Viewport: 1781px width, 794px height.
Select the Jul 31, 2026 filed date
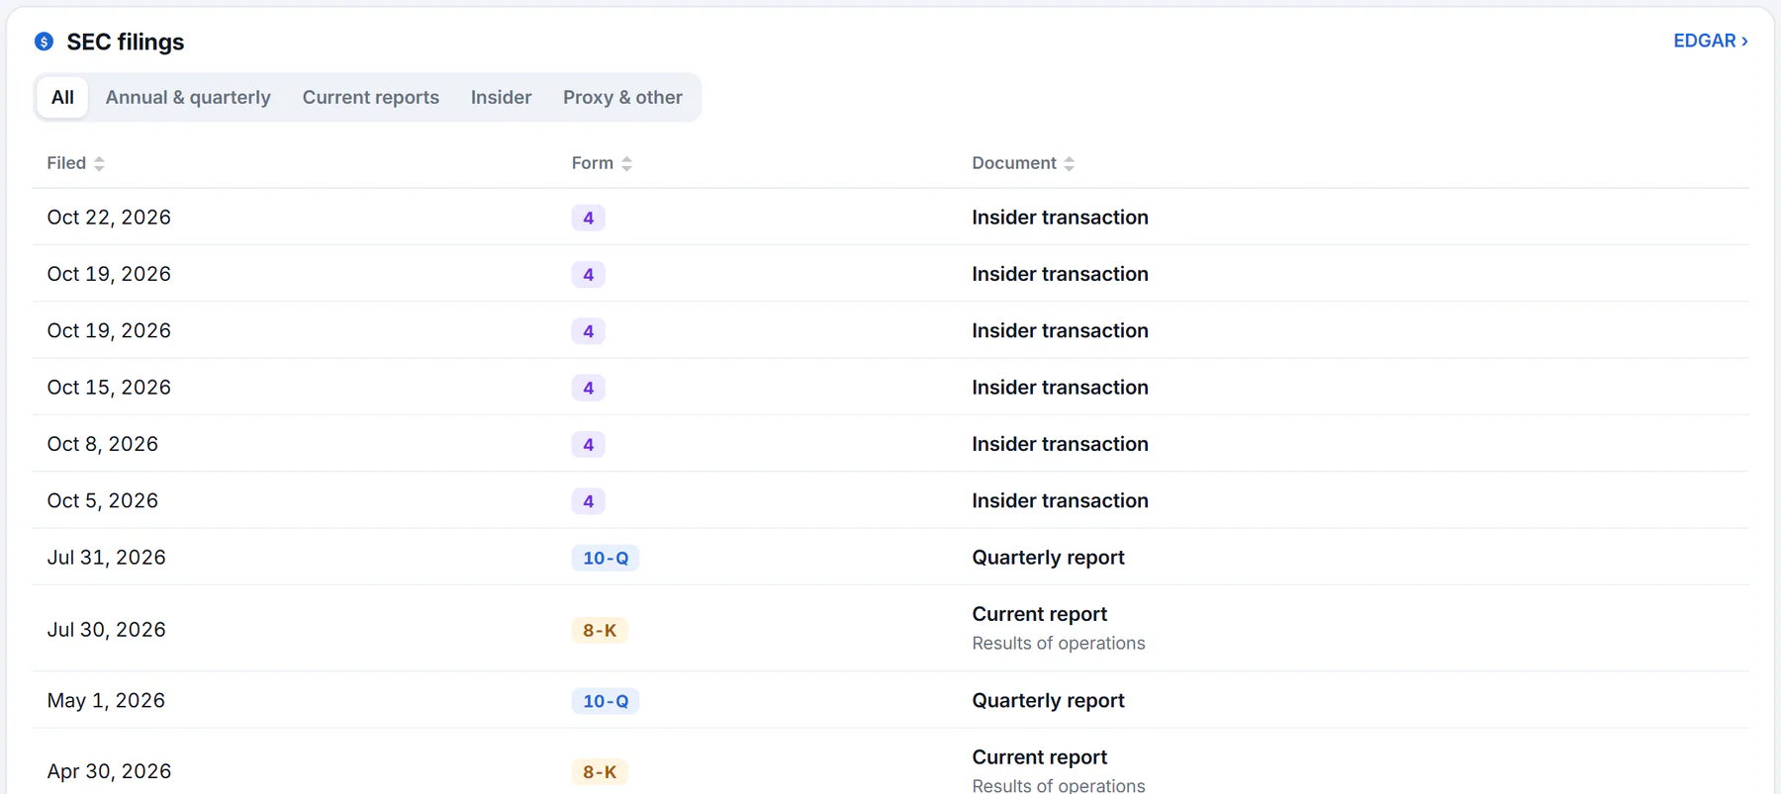tap(106, 558)
